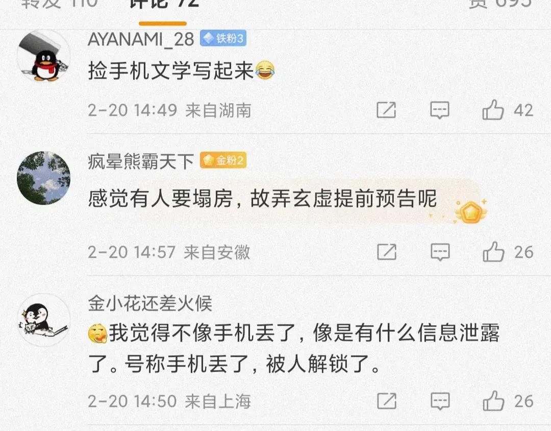Screen dimensions: 551x431
Task: Open 金小花还差火候 username profile
Action: (149, 303)
